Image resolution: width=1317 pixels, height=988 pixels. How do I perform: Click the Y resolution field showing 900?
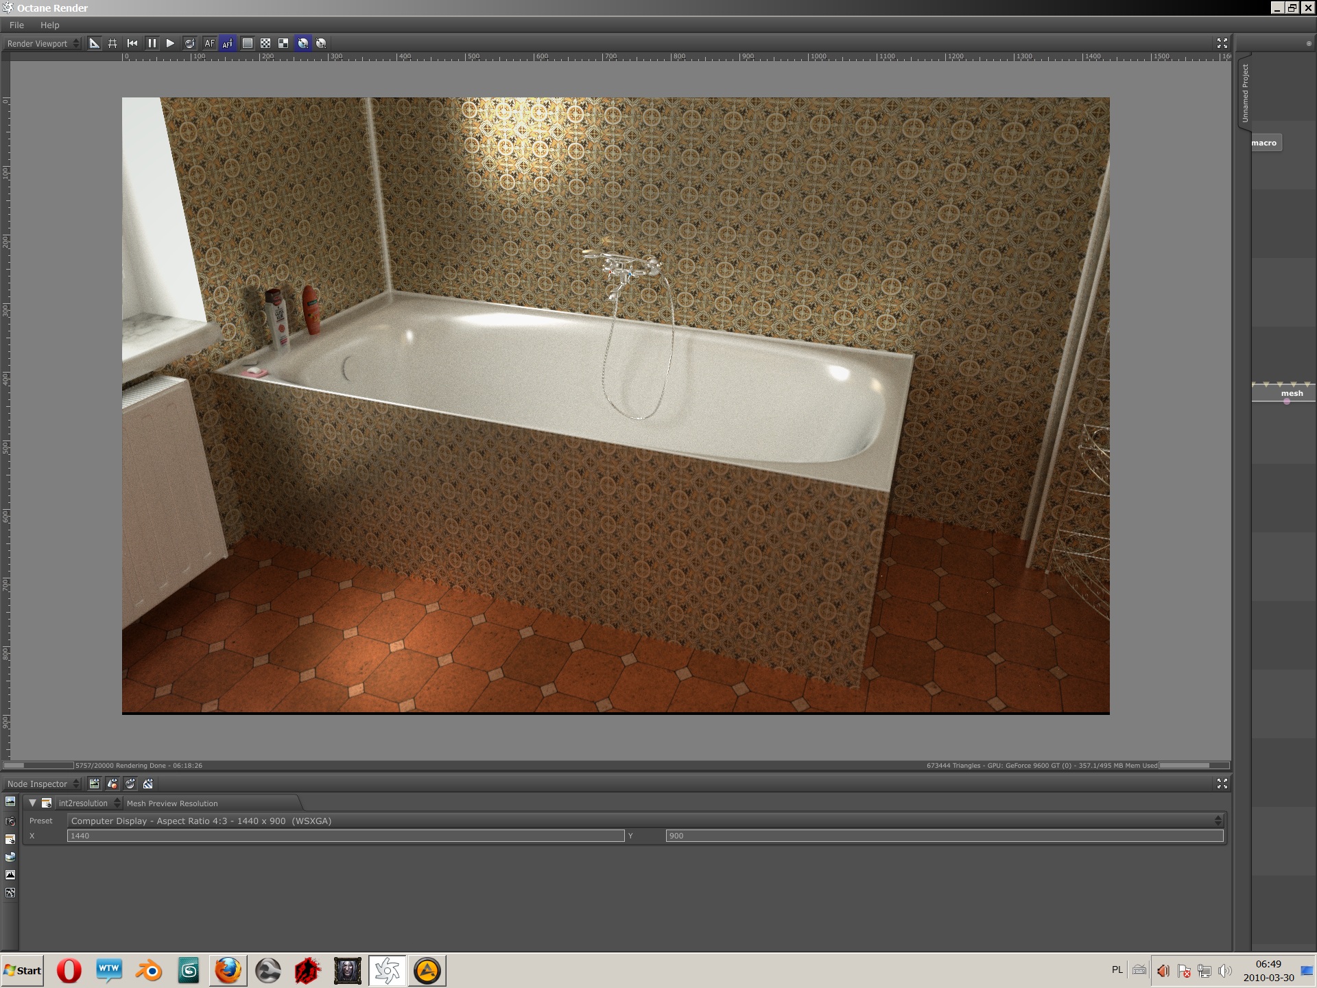coord(945,836)
